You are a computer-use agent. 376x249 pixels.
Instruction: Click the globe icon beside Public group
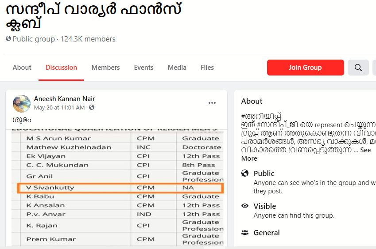[8, 39]
